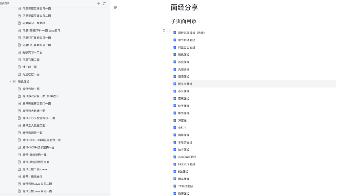Open the momenta面经 subpage link
355x196 pixels.
tap(187, 157)
